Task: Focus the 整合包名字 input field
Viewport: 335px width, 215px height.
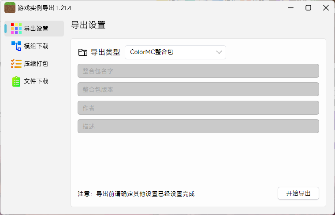Action: (198, 71)
